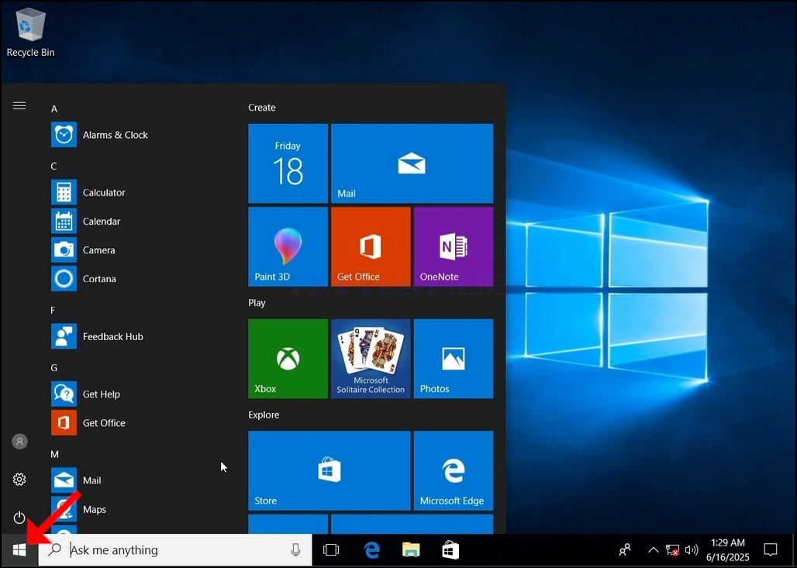Jump to letter A app group
Screen dimensions: 797x568
(53, 108)
